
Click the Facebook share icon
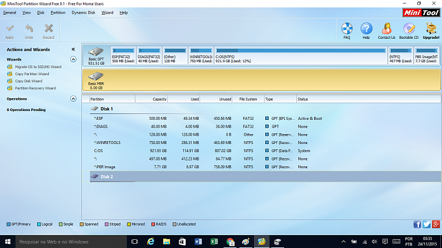point(417,224)
